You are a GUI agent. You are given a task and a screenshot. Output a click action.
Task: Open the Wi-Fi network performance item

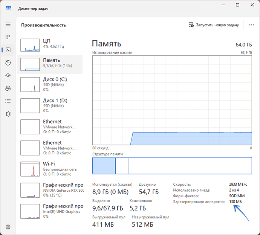pos(50,168)
